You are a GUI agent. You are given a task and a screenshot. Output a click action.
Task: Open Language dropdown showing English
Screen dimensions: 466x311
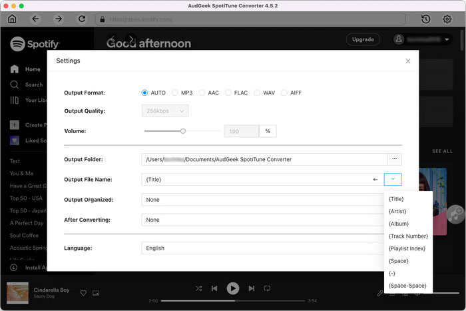coord(263,248)
